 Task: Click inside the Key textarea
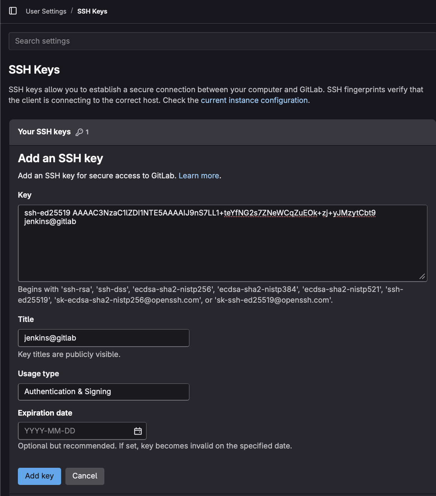coord(222,250)
